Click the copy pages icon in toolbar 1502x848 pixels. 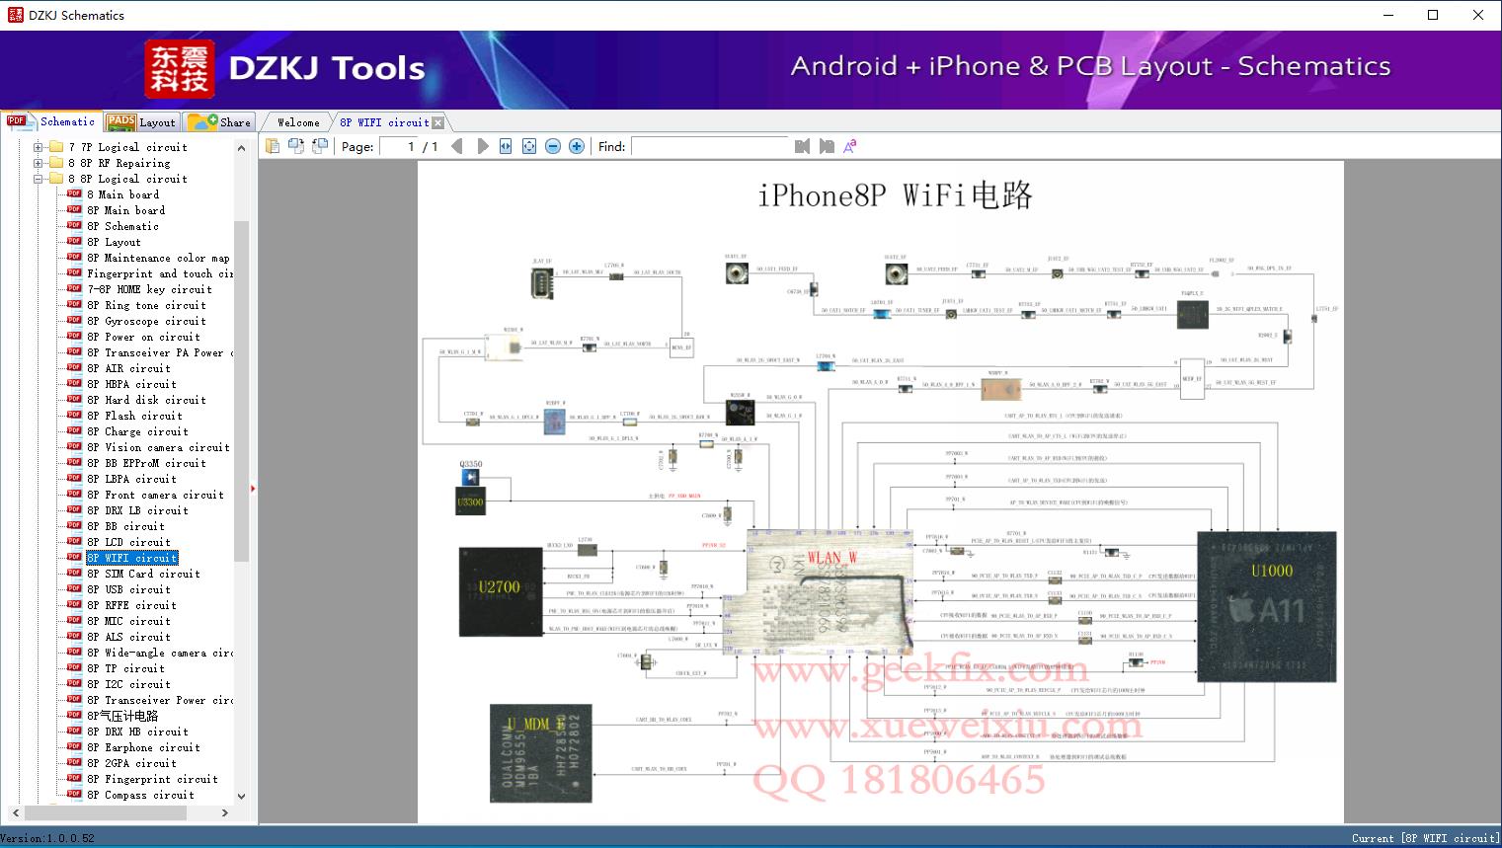(x=273, y=146)
